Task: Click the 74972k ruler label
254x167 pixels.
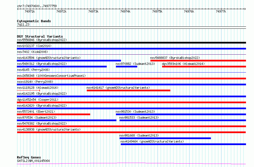Action: point(61,11)
